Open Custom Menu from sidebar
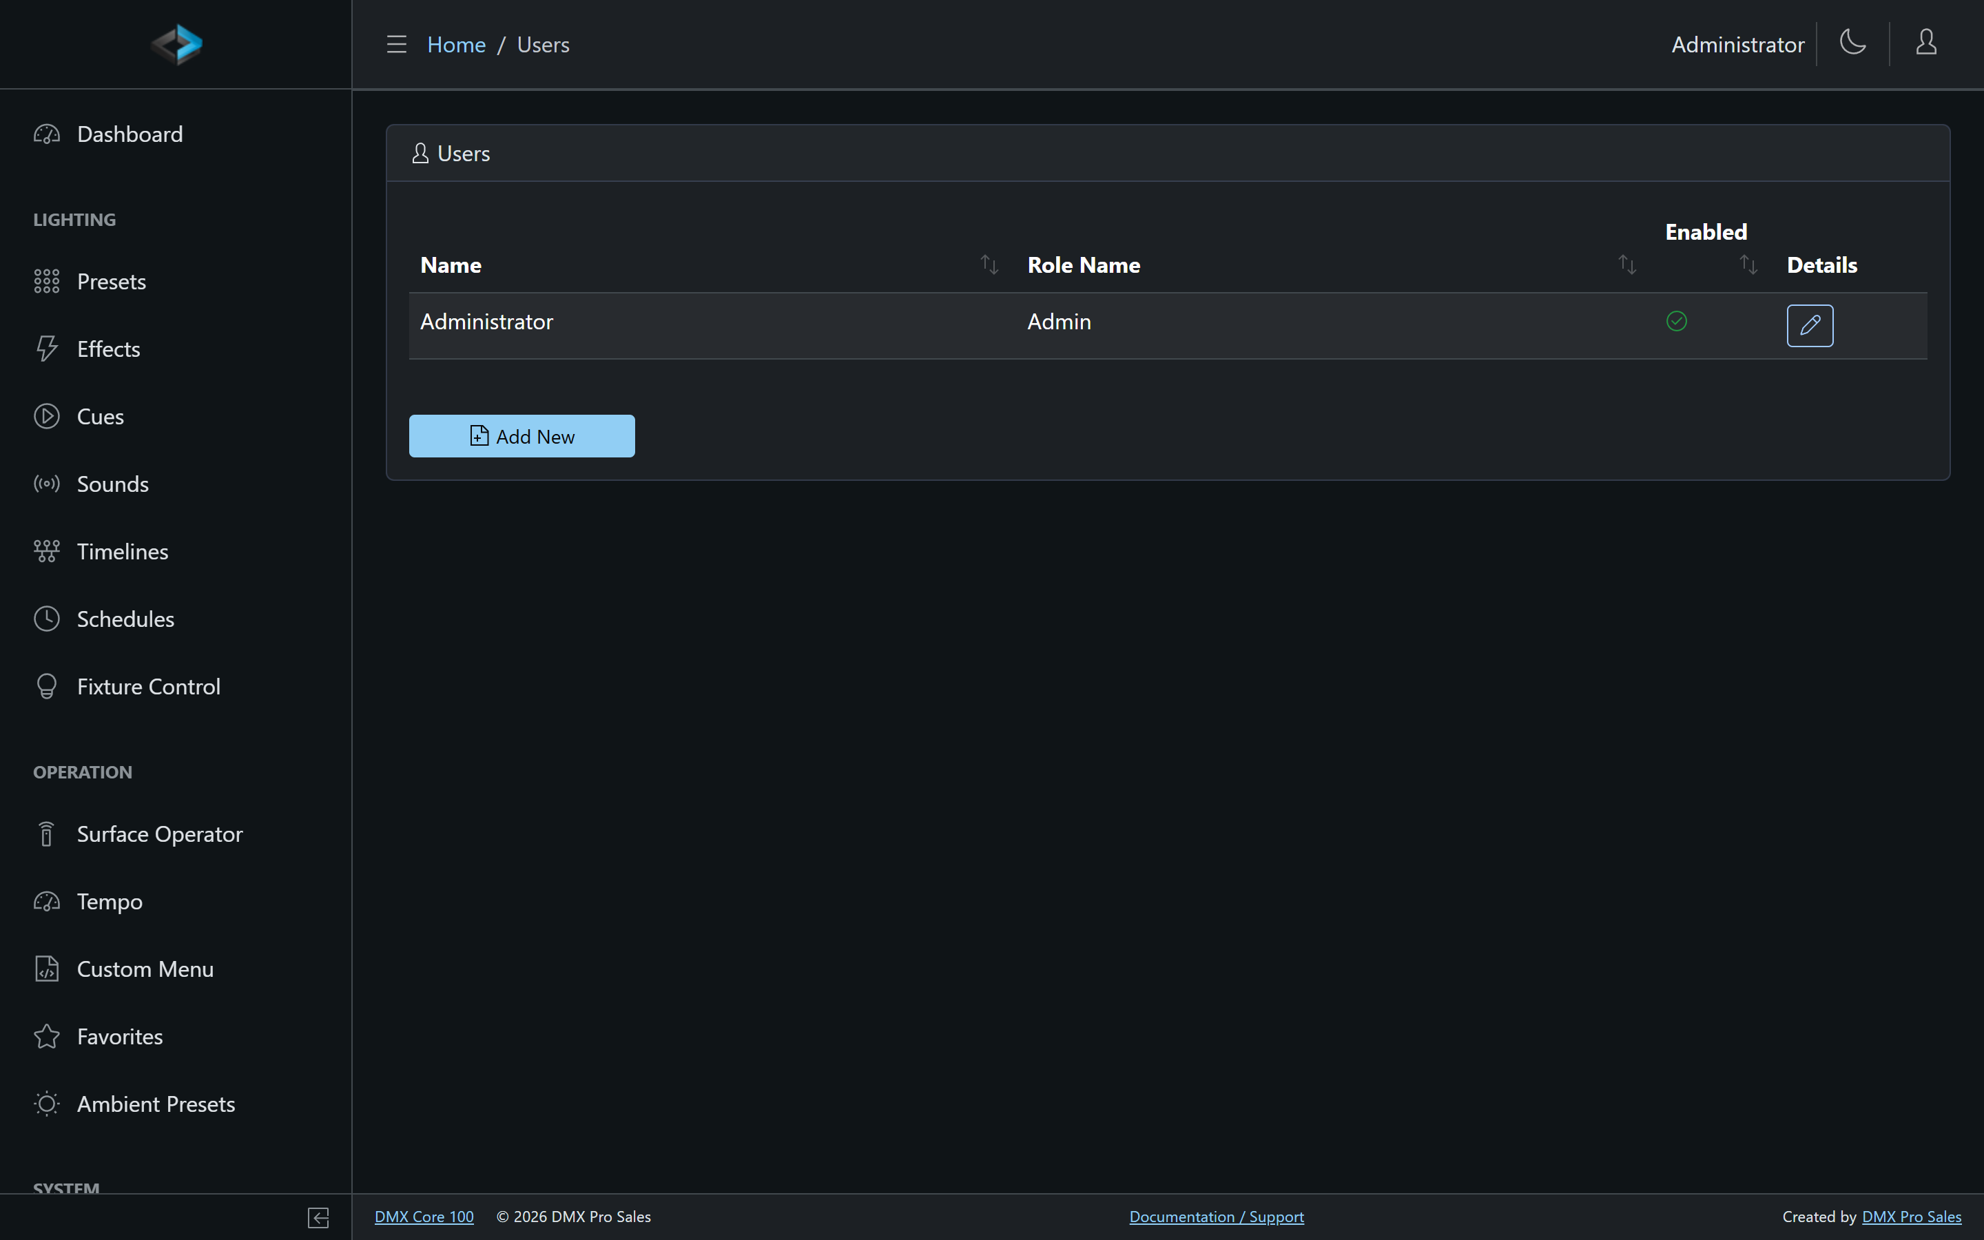1984x1240 pixels. [x=176, y=969]
